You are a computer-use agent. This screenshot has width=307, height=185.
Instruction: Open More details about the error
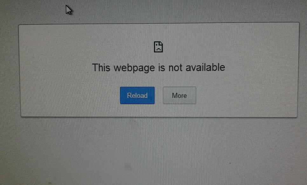pyautogui.click(x=179, y=95)
